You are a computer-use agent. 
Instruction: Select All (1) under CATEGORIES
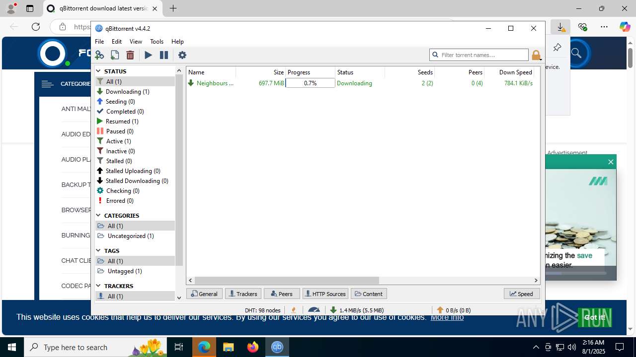click(135, 226)
